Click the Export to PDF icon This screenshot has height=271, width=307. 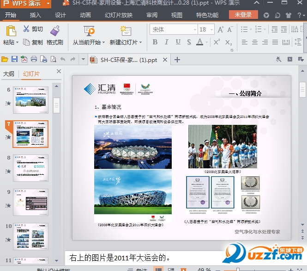click(24, 59)
